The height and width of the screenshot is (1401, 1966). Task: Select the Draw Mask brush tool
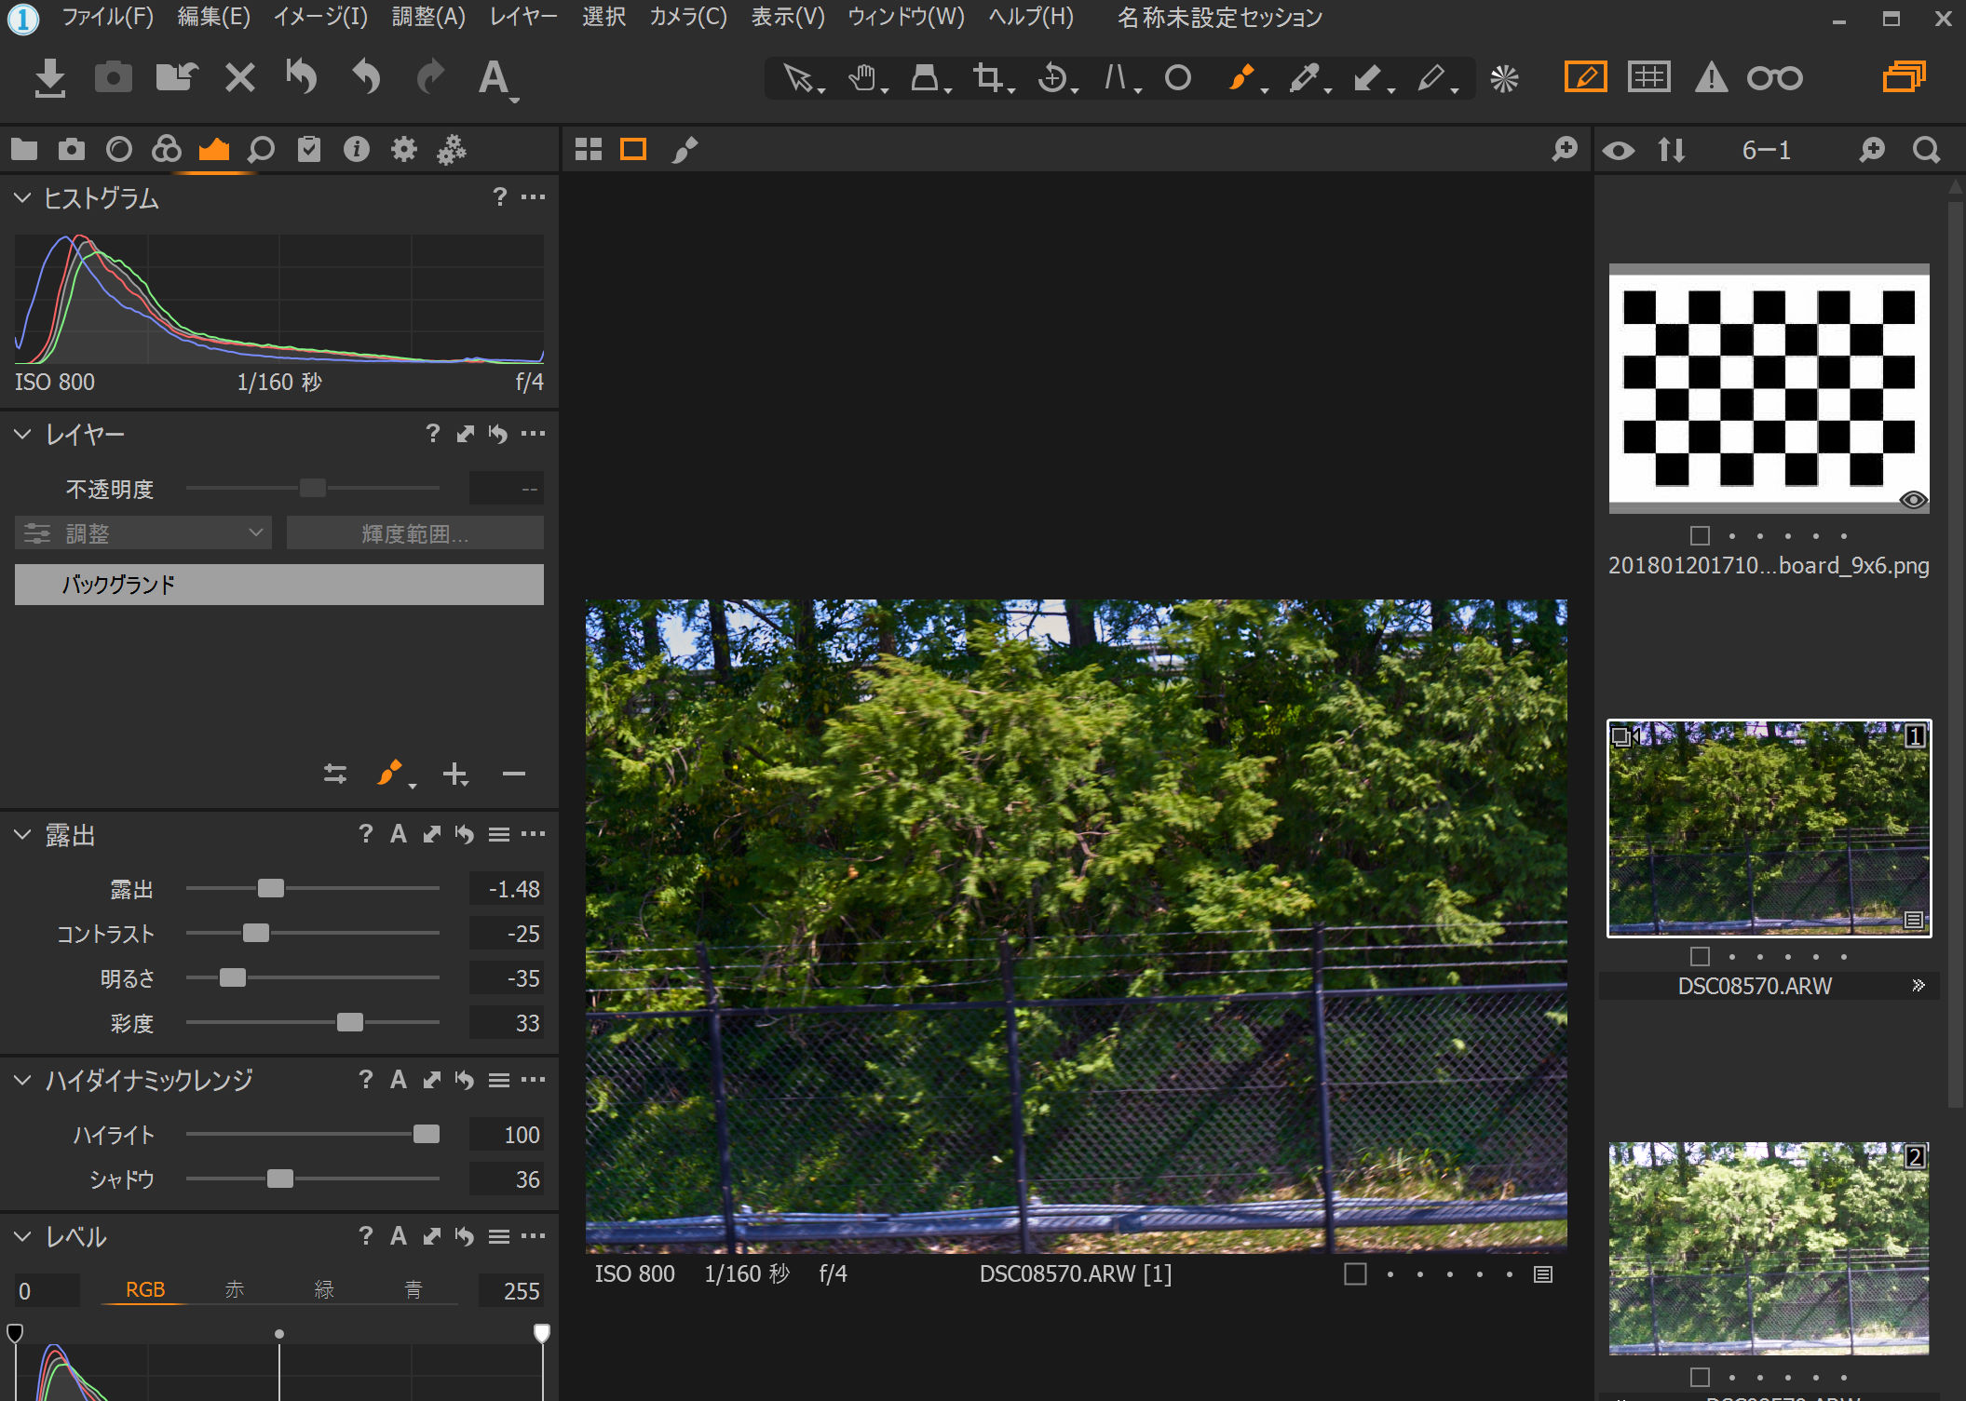pyautogui.click(x=1241, y=78)
